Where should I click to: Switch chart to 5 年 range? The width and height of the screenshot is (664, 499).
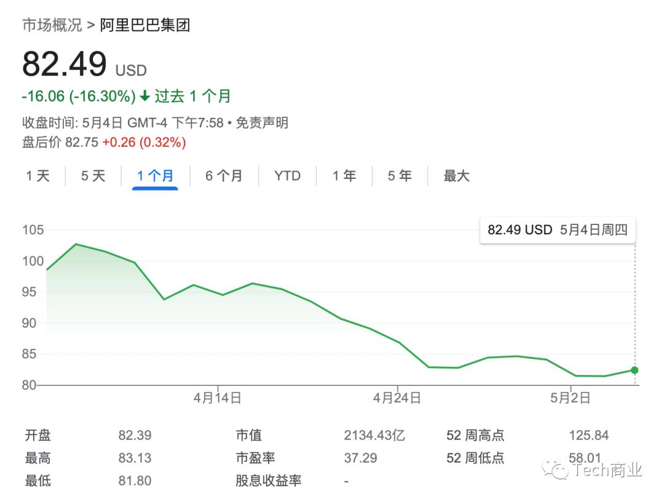[400, 176]
